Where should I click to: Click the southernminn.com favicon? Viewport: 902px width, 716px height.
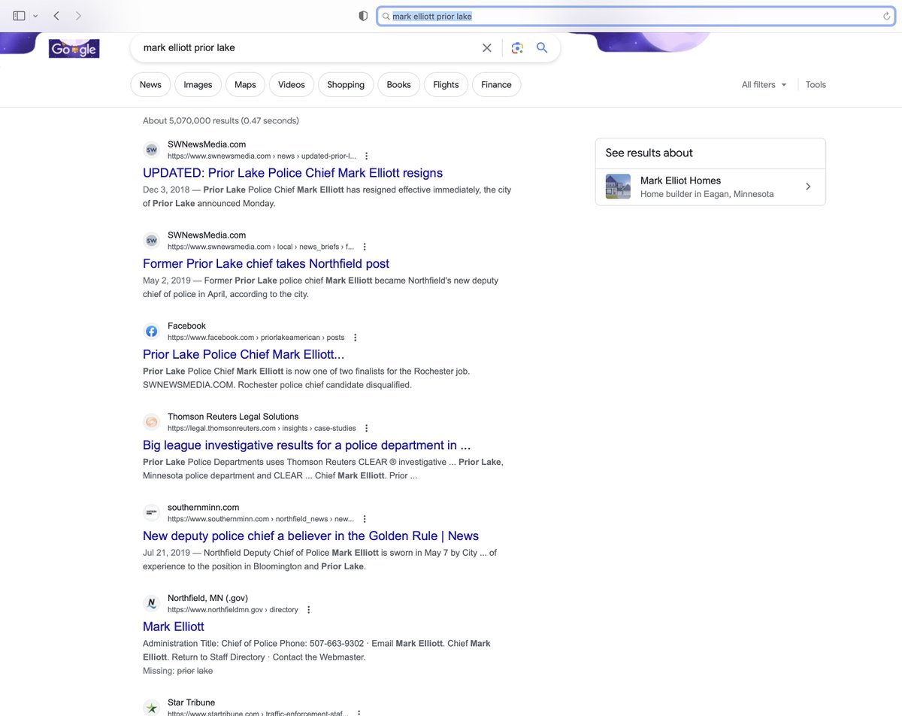tap(151, 513)
